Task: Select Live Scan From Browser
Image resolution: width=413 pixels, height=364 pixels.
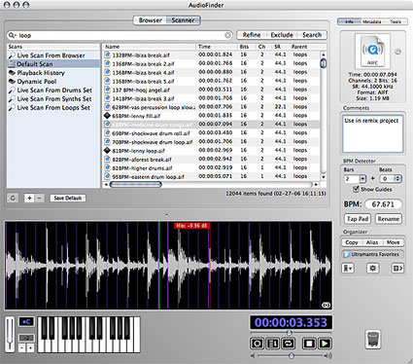Action: [x=53, y=55]
